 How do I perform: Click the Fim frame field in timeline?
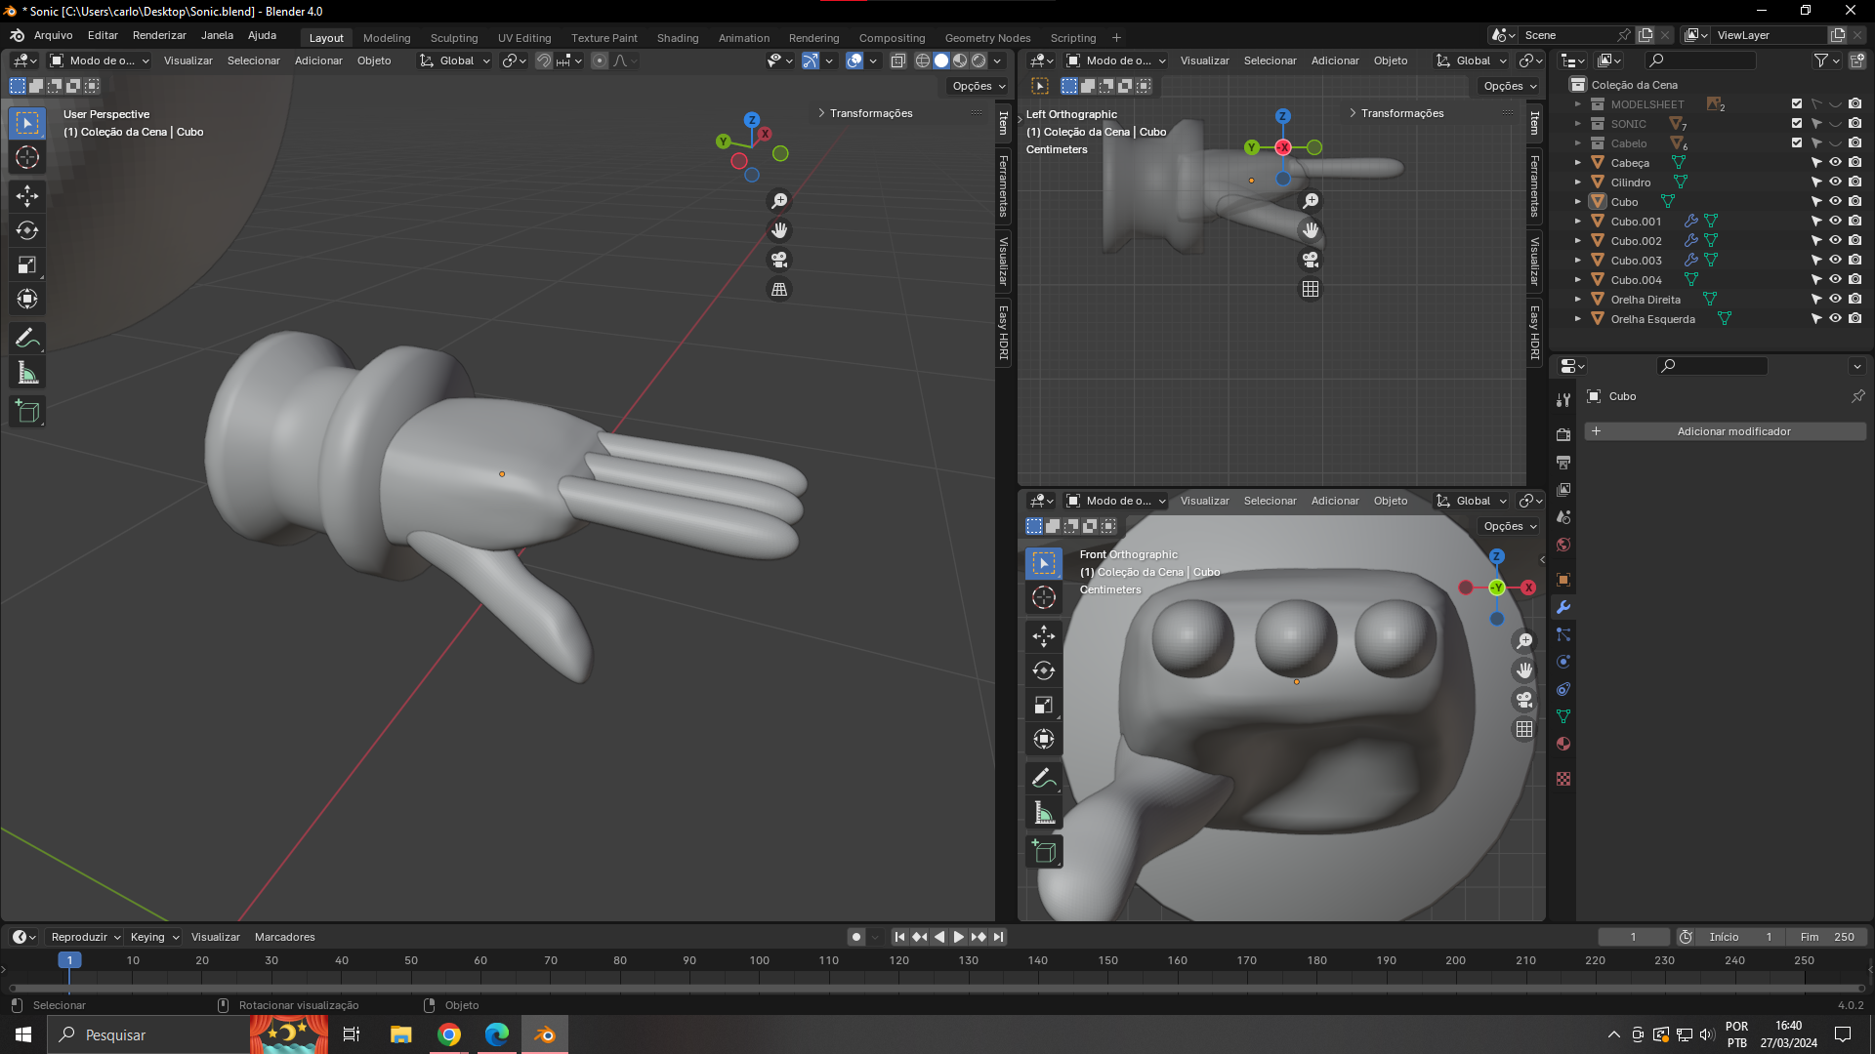(x=1826, y=937)
